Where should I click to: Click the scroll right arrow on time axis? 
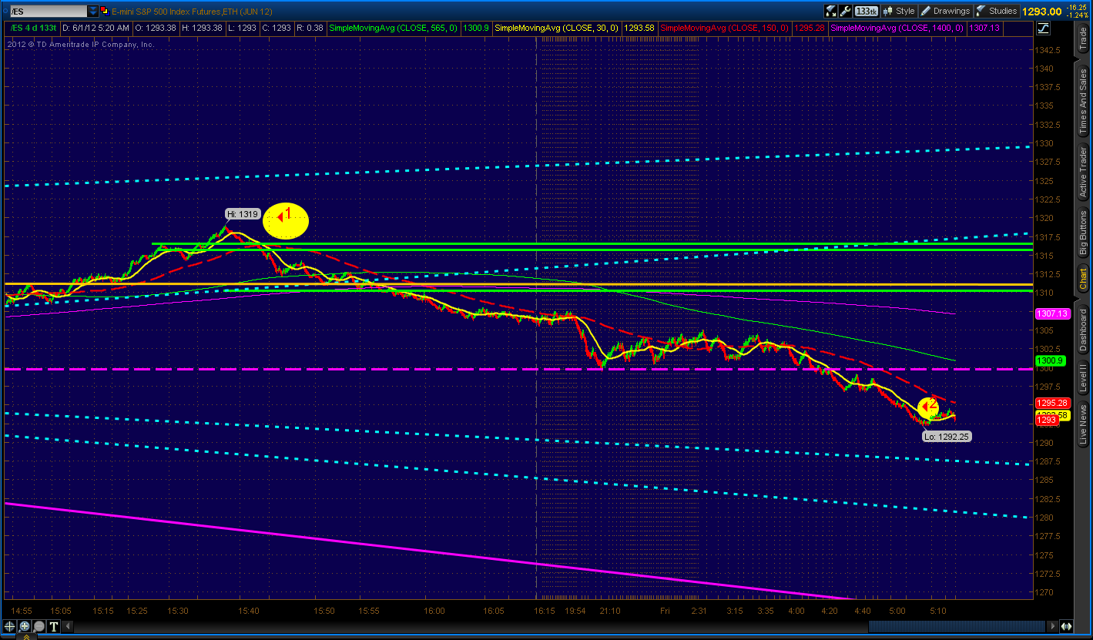[x=1054, y=626]
